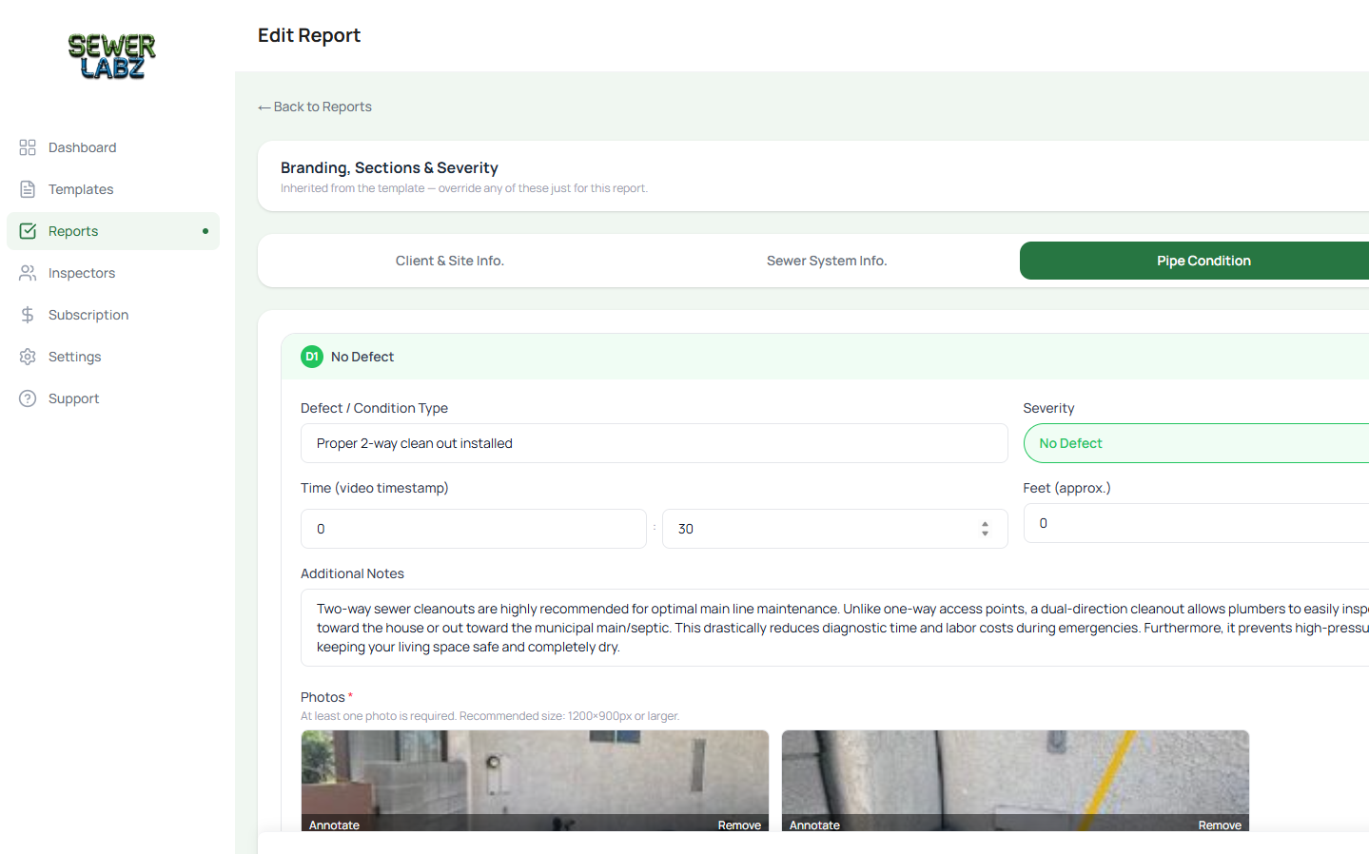The image size is (1369, 854).
Task: Annotate the first photo
Action: coord(334,825)
